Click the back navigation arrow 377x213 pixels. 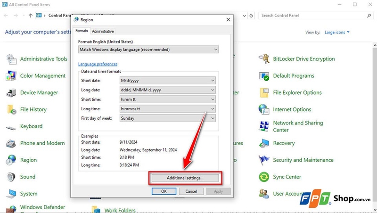coord(6,16)
